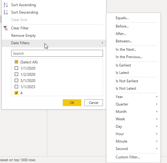
Task: Select In the Previous... filter
Action: (x=129, y=57)
